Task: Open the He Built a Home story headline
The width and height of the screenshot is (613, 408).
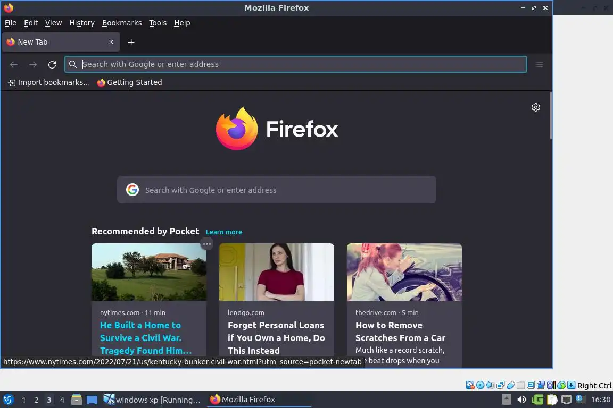Action: click(x=146, y=338)
